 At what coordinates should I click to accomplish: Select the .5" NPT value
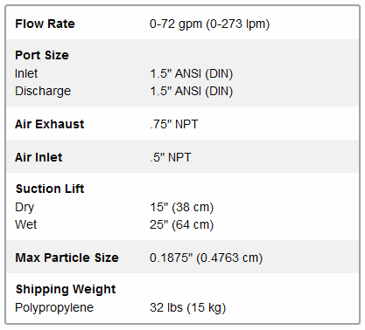[171, 157]
